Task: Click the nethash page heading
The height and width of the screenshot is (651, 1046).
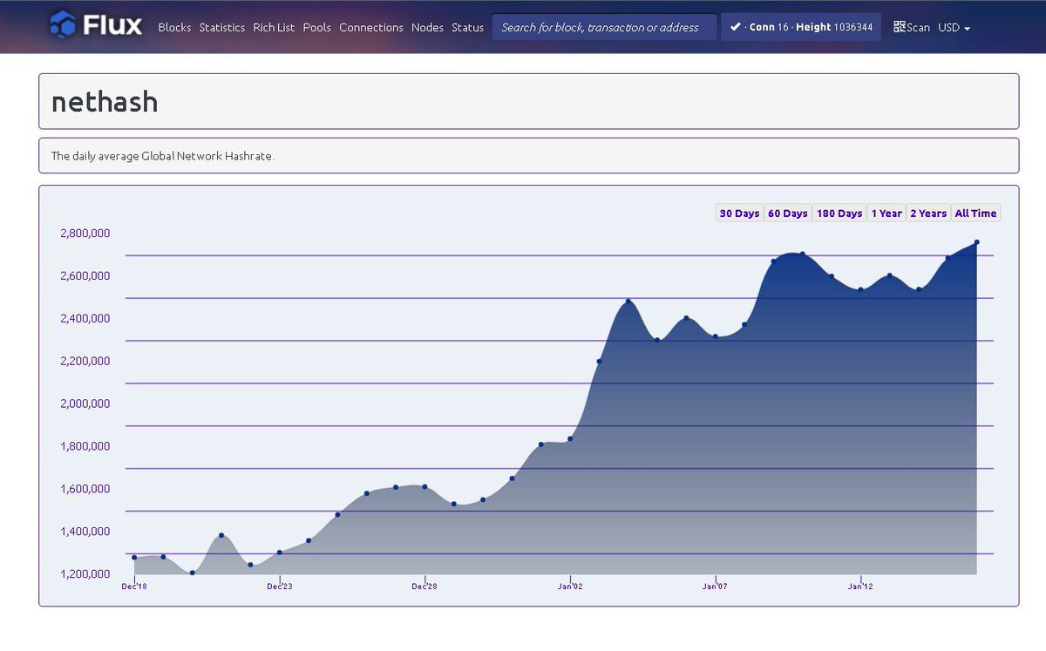Action: [x=105, y=102]
